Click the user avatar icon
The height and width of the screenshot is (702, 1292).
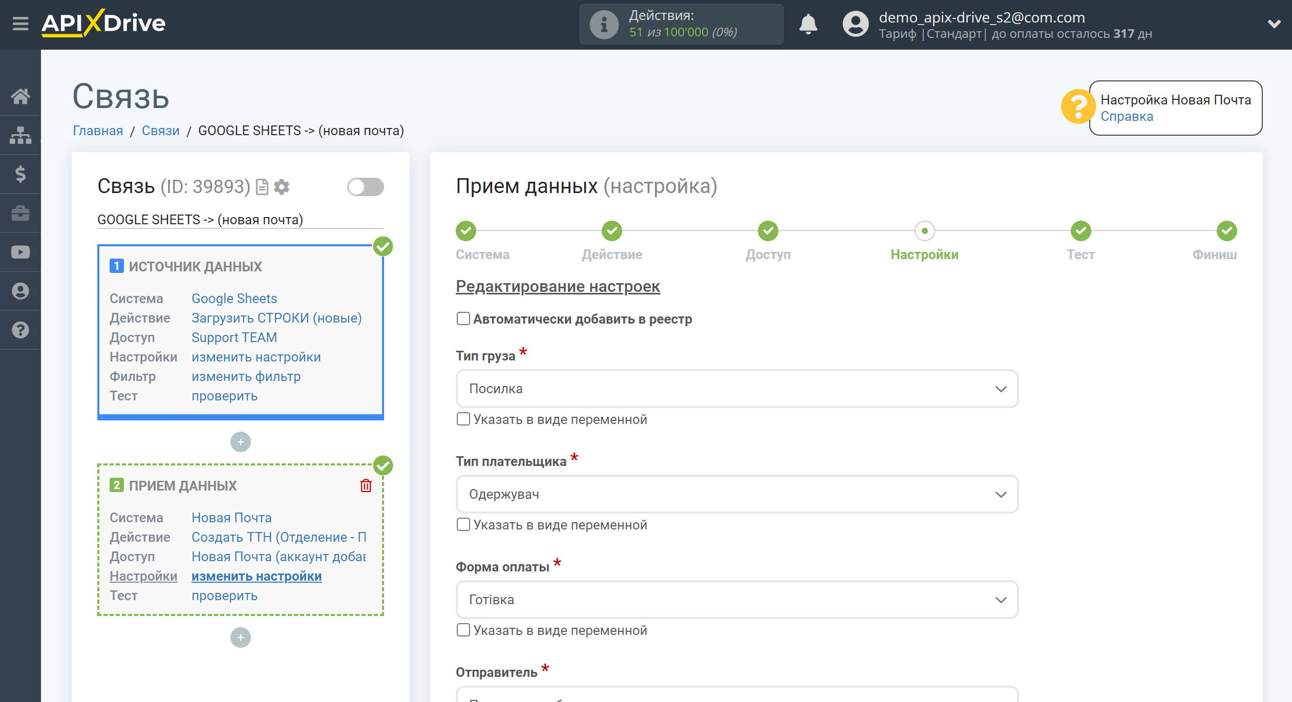855,24
